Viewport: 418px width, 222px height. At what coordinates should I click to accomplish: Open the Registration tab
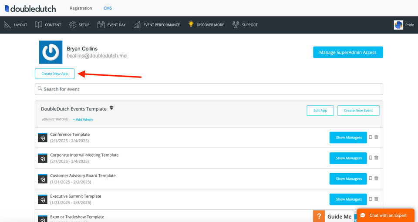tap(81, 8)
